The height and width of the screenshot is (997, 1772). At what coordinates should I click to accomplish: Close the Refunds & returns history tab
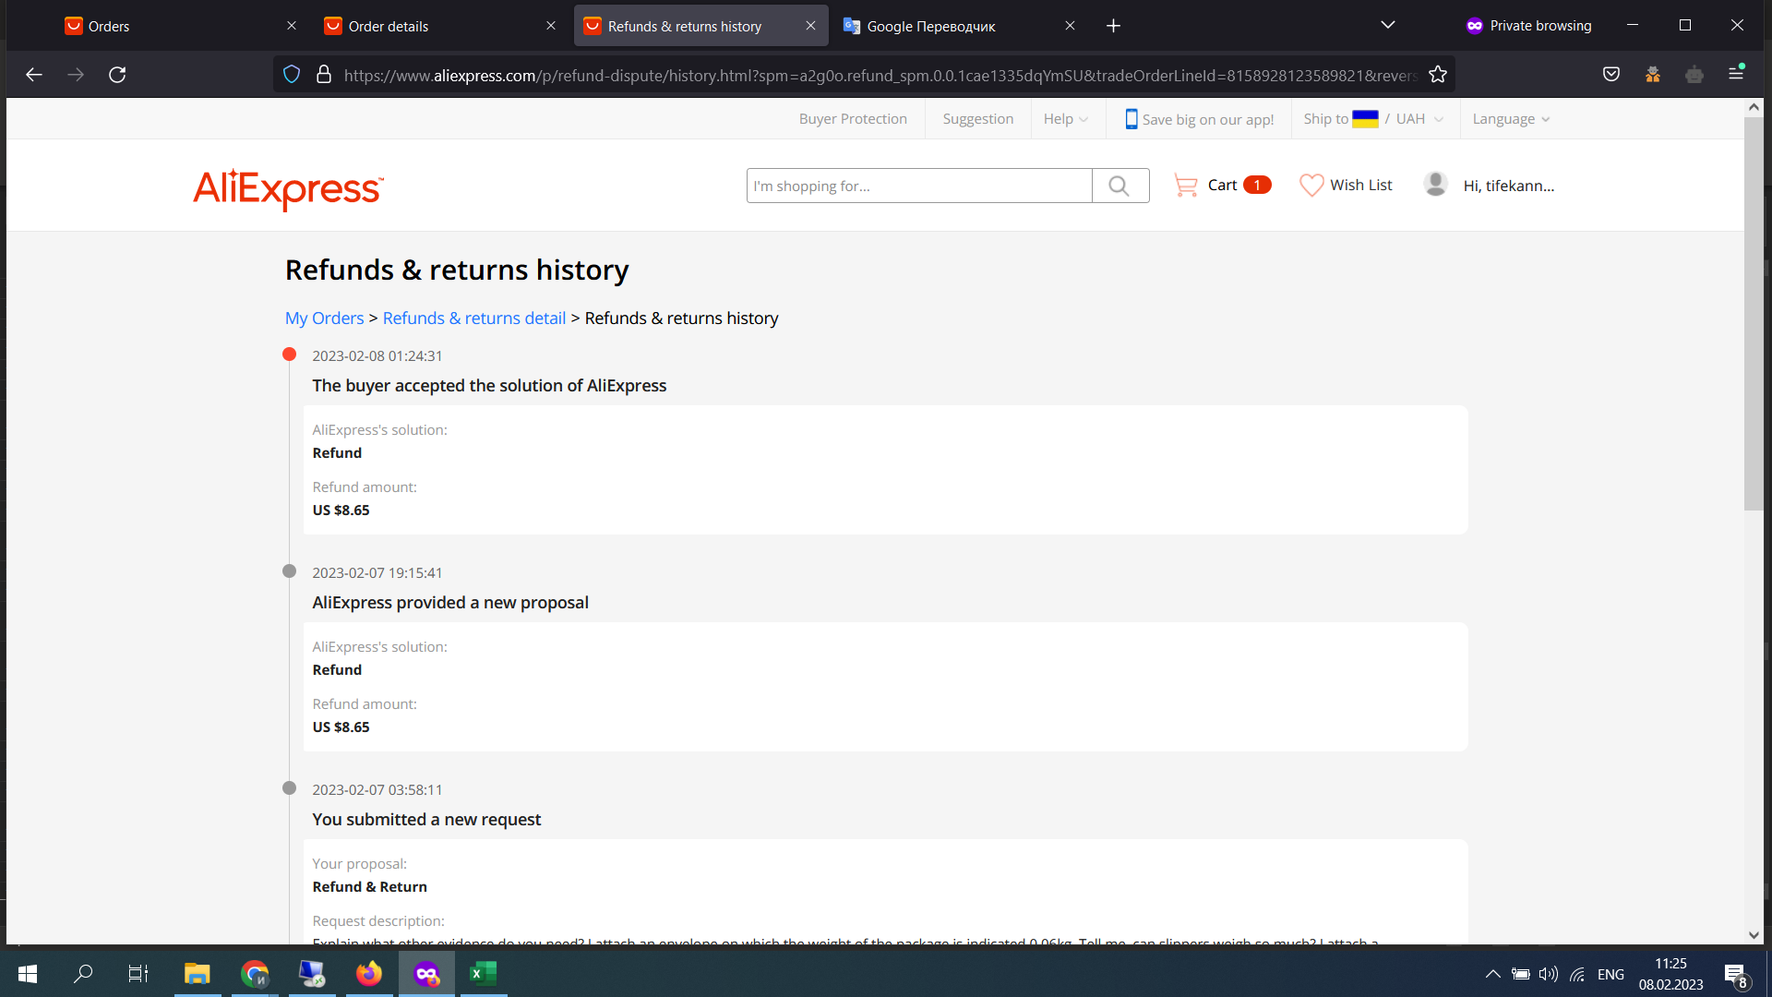pos(810,26)
